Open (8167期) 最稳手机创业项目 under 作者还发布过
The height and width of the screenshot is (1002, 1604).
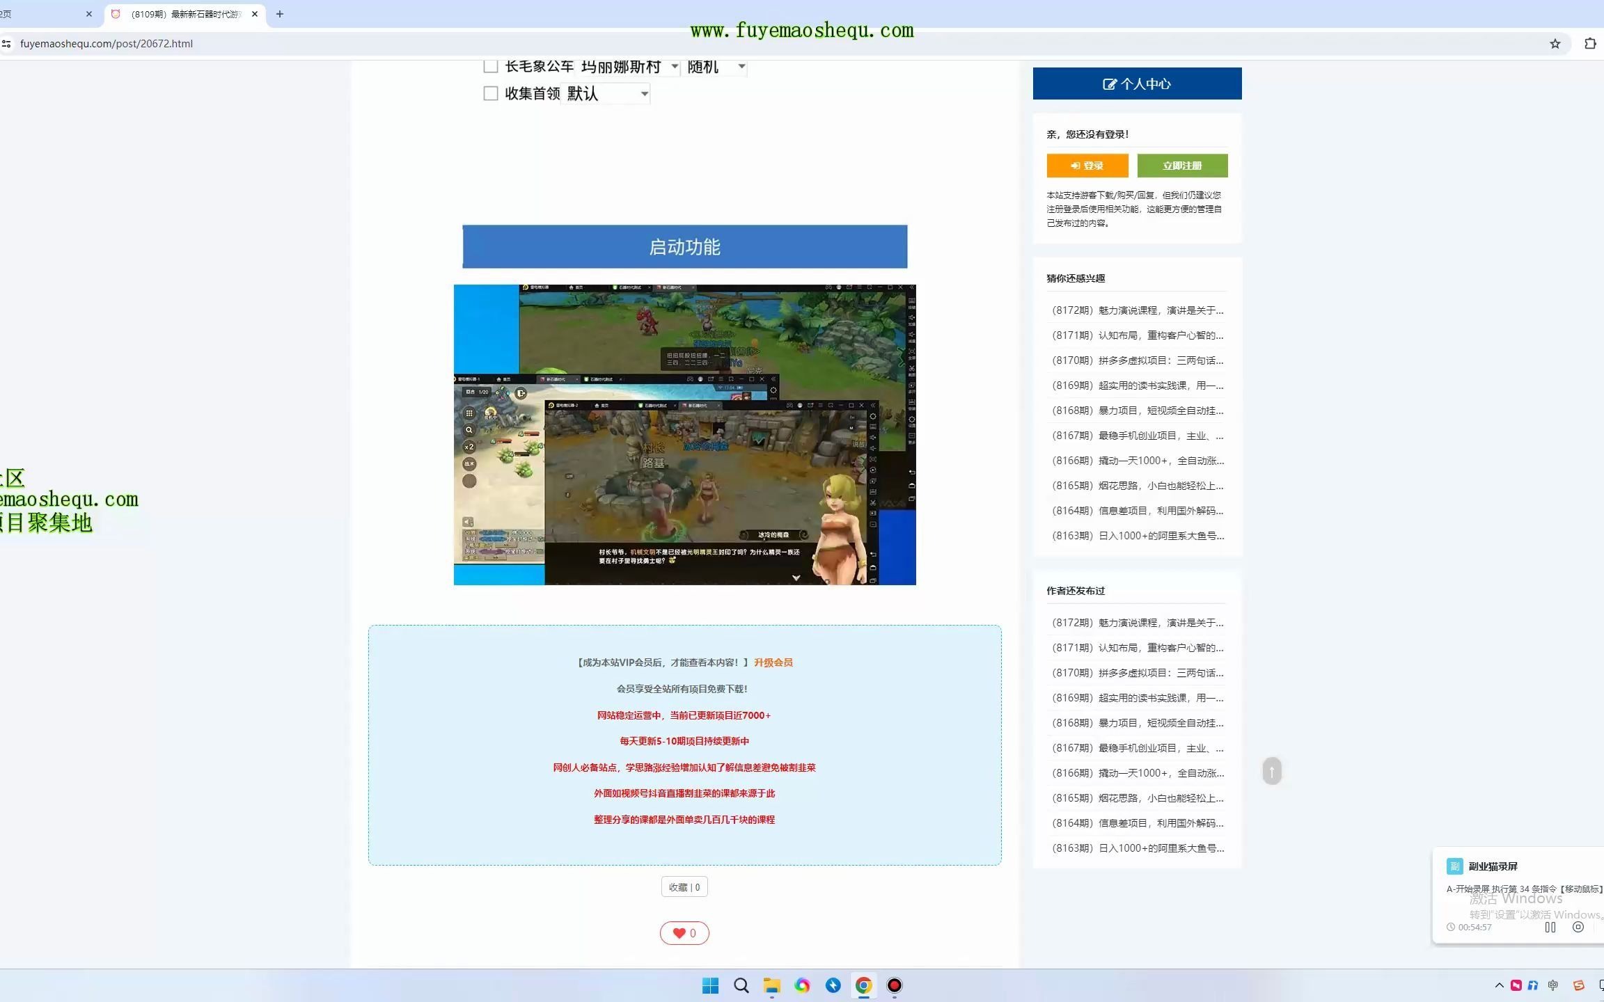pyautogui.click(x=1138, y=748)
